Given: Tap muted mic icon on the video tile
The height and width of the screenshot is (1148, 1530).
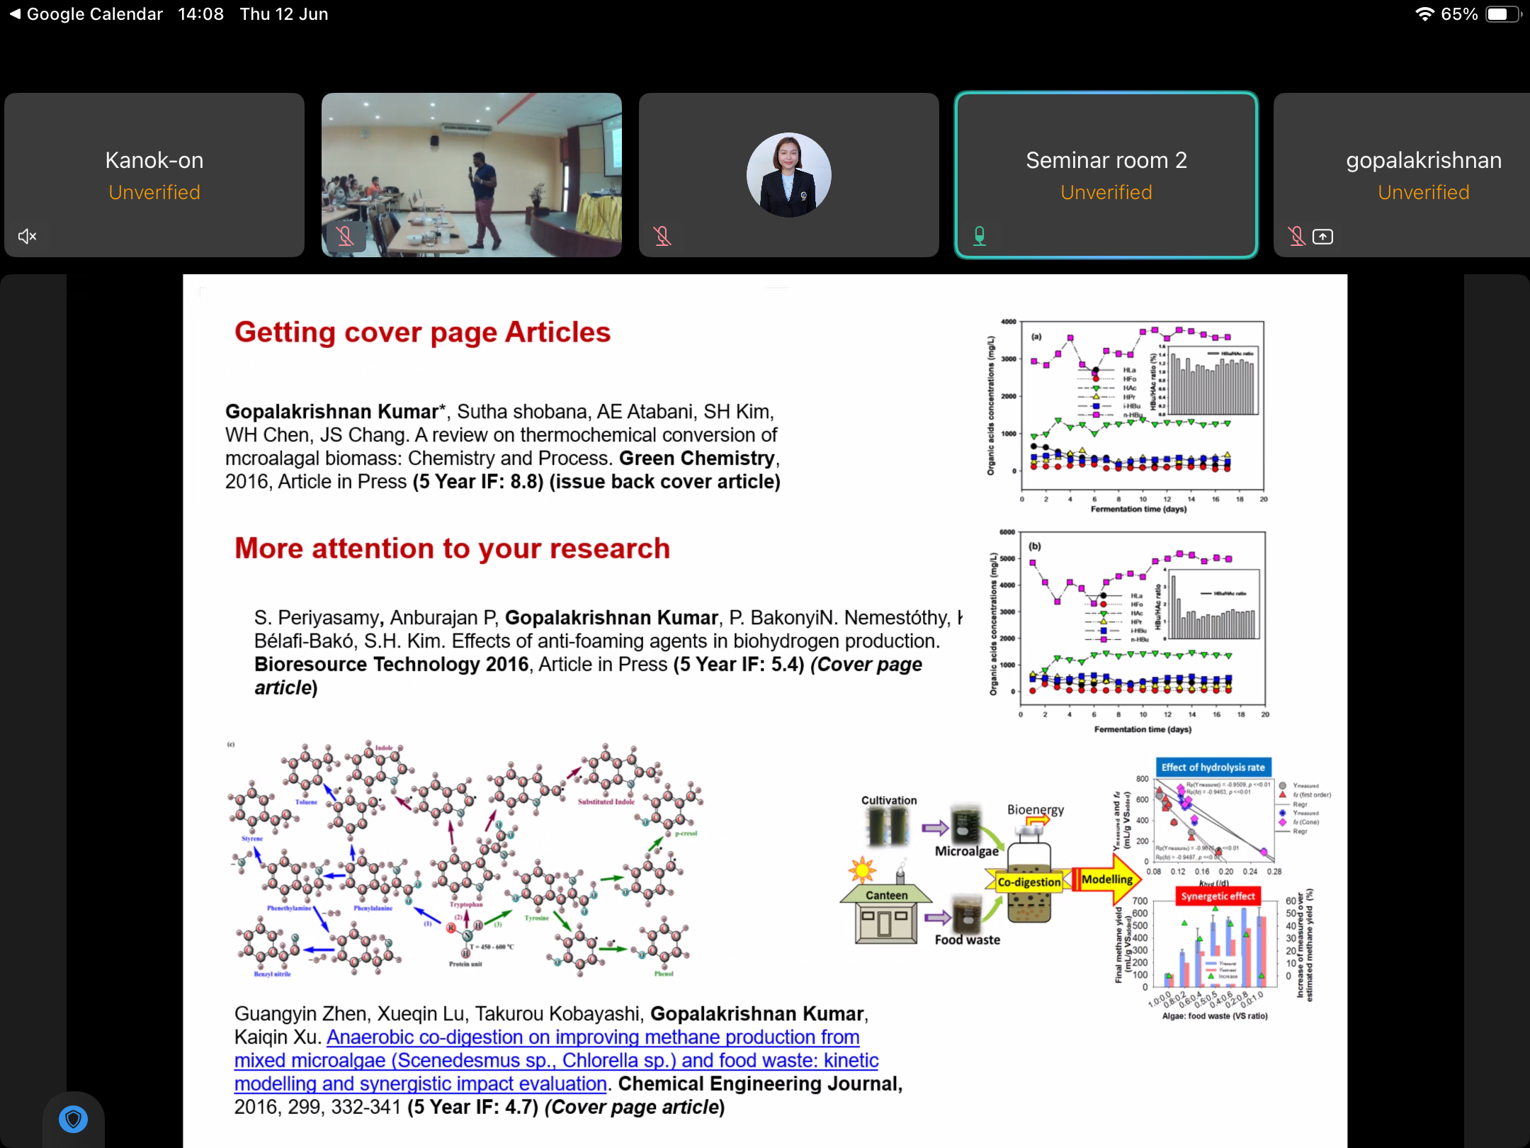Looking at the screenshot, I should [x=345, y=236].
